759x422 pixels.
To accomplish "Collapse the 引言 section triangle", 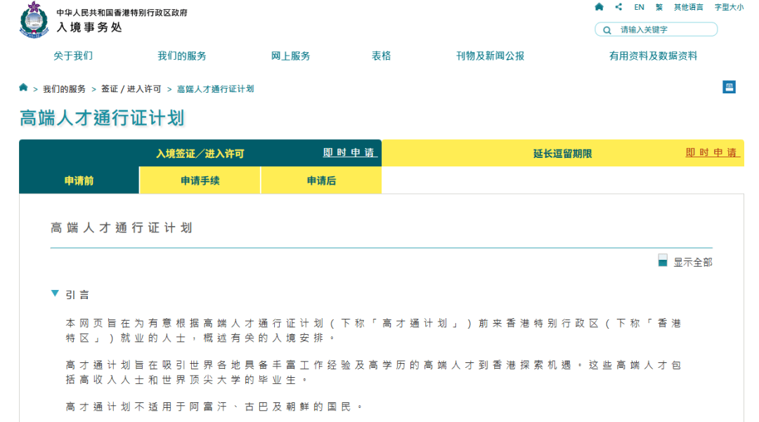I will pos(55,294).
